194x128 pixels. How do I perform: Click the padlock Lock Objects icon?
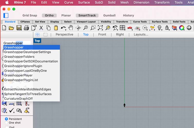point(167,28)
